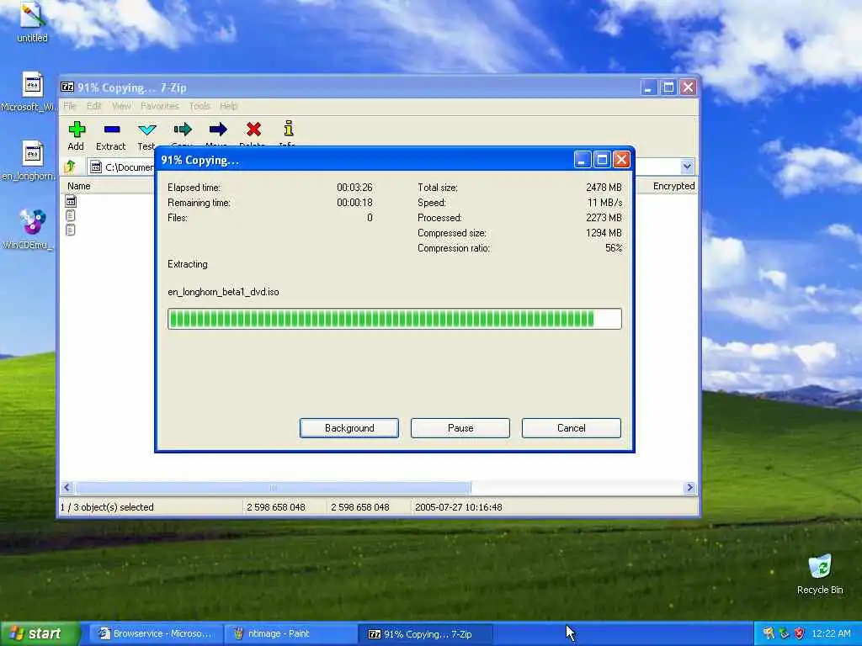Click the Elapsed time value 00:03:26
The image size is (862, 646).
[x=354, y=188]
